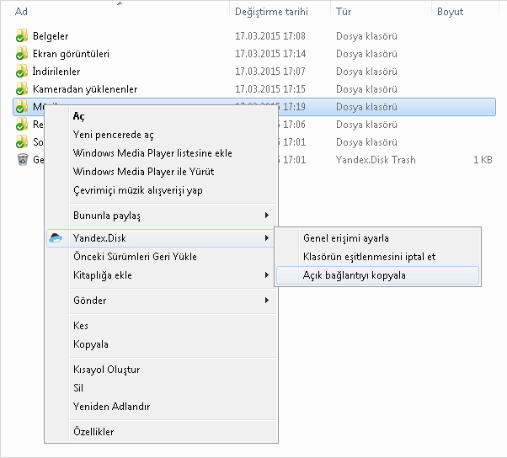This screenshot has width=507, height=458.
Task: Click the Ekran görüntüleri folder icon
Action: [22, 53]
